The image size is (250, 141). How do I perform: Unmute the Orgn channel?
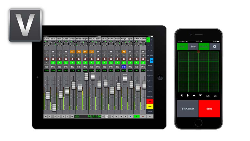124,52
